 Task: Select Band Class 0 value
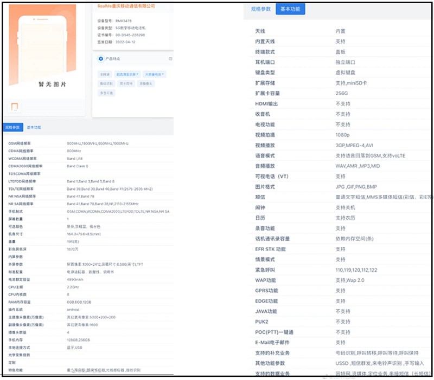pos(78,166)
